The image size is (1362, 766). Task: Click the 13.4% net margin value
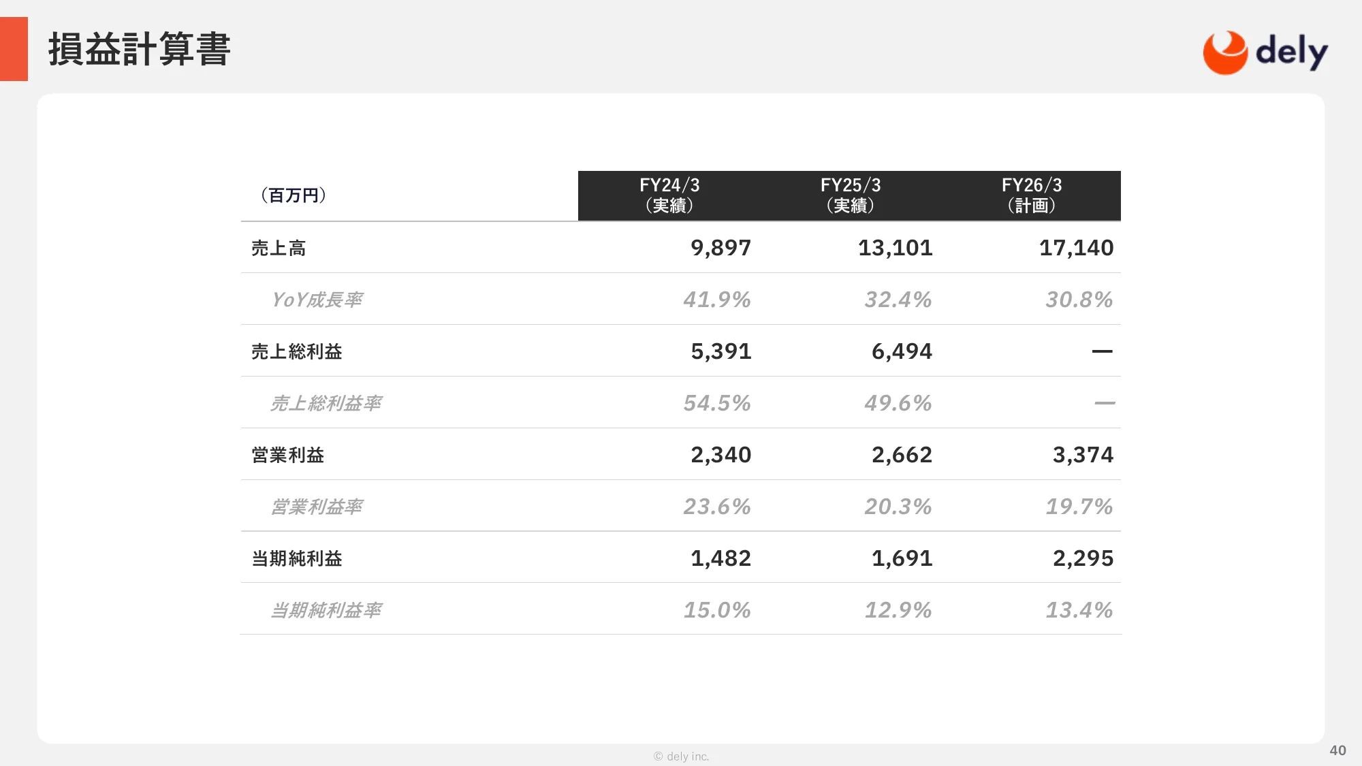click(1079, 610)
